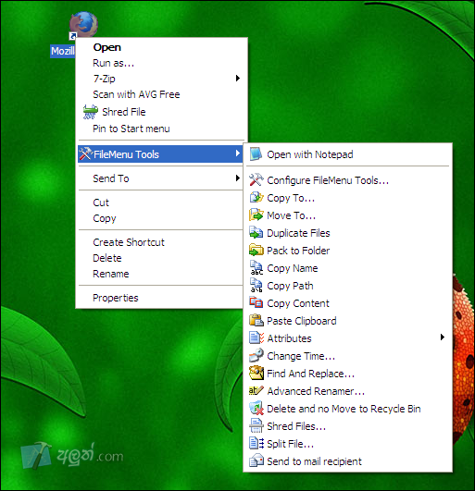475x491 pixels.
Task: Click the Move To green arrow icon
Action: coord(256,215)
